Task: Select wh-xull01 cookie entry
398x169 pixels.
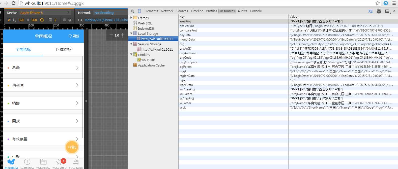Action: click(148, 60)
